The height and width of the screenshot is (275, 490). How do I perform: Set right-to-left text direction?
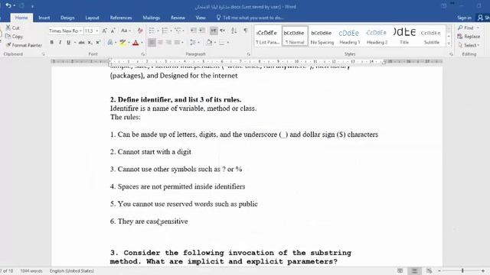[x=223, y=31]
